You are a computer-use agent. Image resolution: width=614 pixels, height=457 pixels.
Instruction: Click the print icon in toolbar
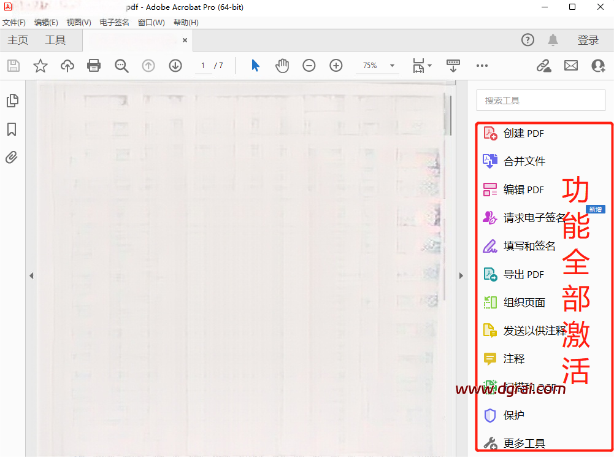[94, 66]
